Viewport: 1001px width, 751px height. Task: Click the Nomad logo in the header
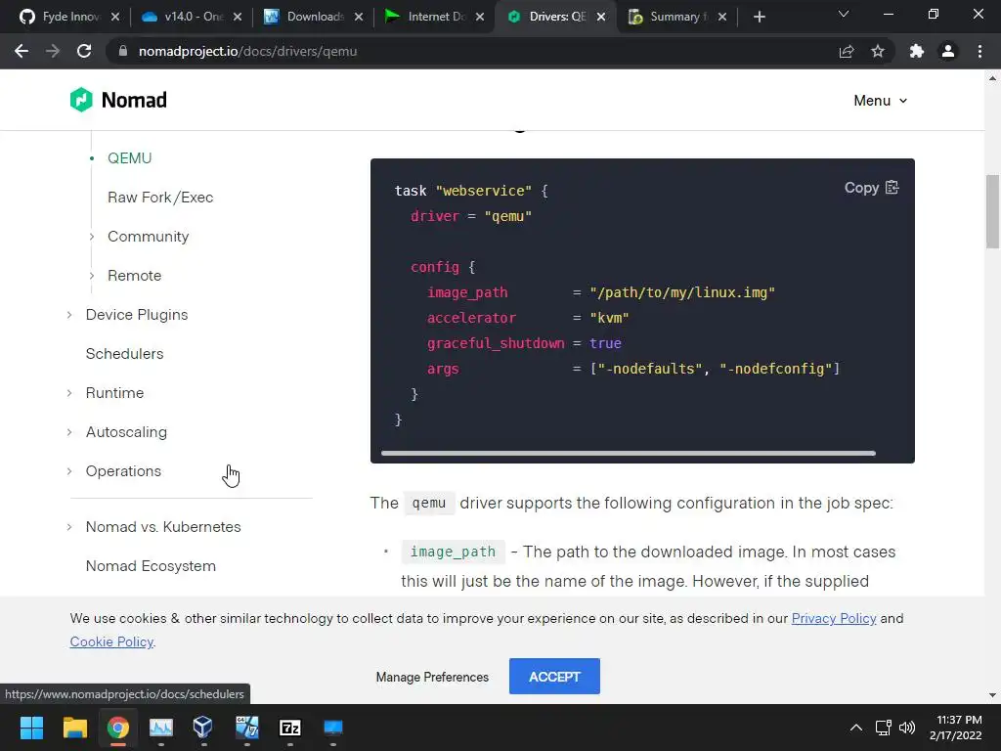pos(118,101)
